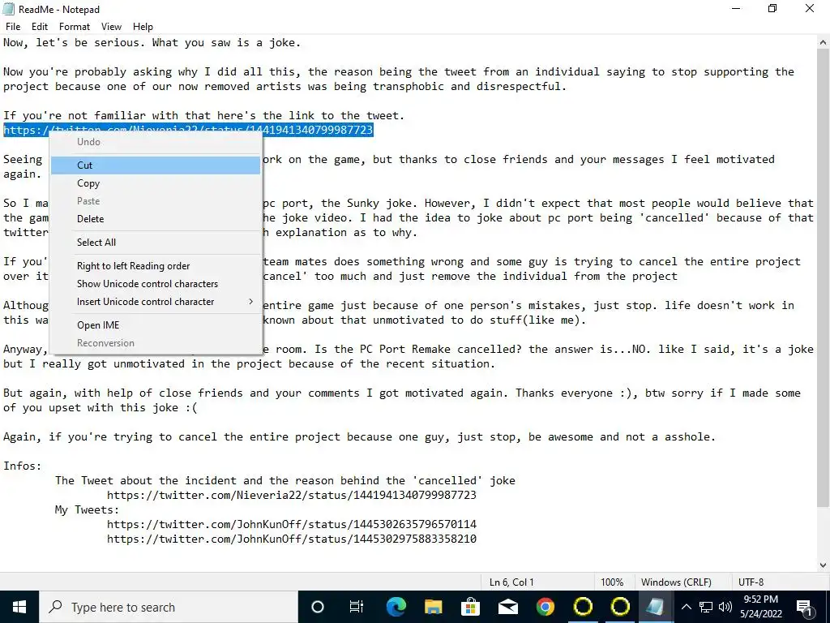The width and height of the screenshot is (830, 623).
Task: Click the "My Tweets:" line
Action: (x=88, y=509)
